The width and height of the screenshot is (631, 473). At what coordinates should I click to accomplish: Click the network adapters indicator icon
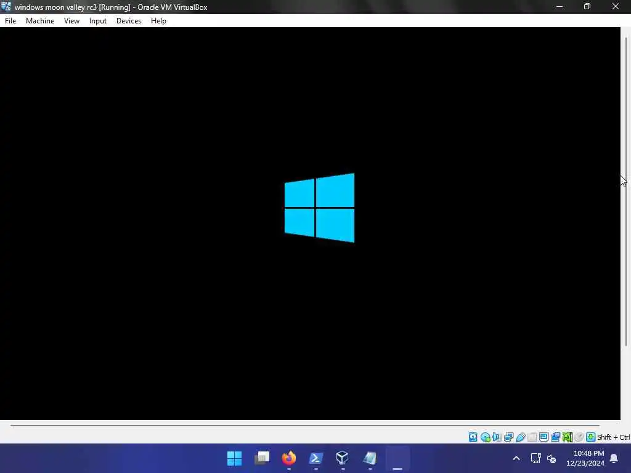508,437
